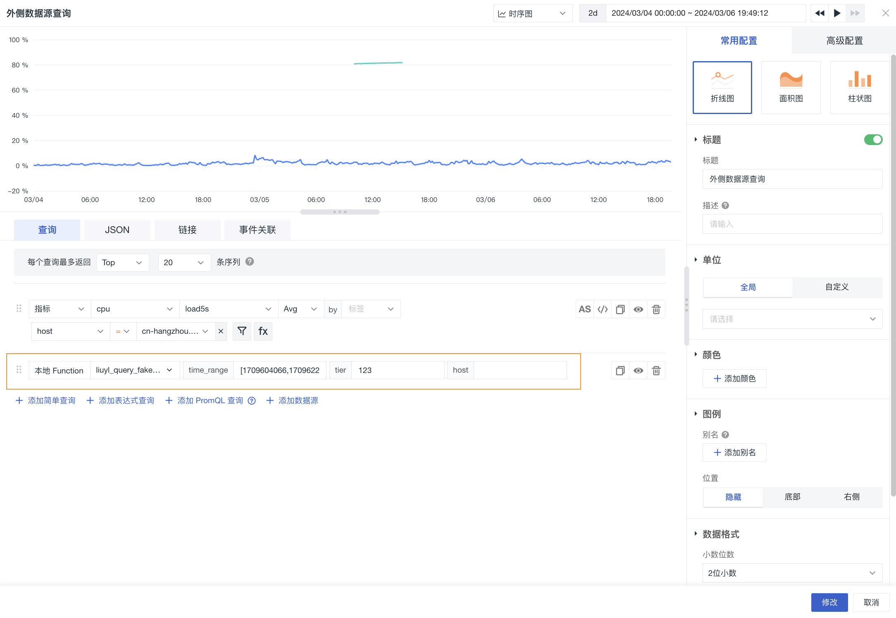Click help icon beside 描述 label
This screenshot has height=618, width=896.
pos(725,205)
